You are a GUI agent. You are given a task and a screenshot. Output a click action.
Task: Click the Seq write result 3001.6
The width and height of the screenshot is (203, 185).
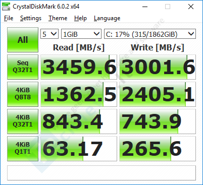[x=158, y=67]
